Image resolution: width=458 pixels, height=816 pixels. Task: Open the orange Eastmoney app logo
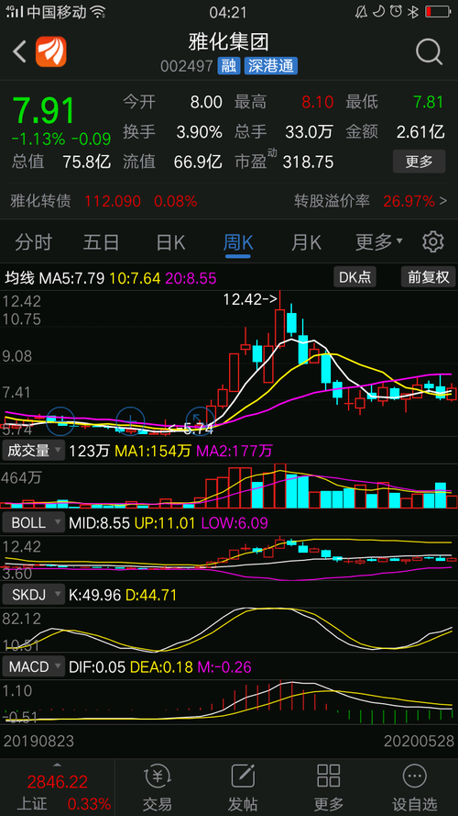pos(51,51)
